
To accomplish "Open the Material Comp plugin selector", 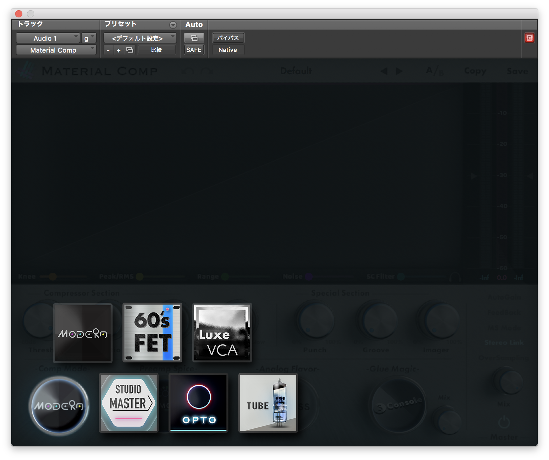I will pos(56,50).
